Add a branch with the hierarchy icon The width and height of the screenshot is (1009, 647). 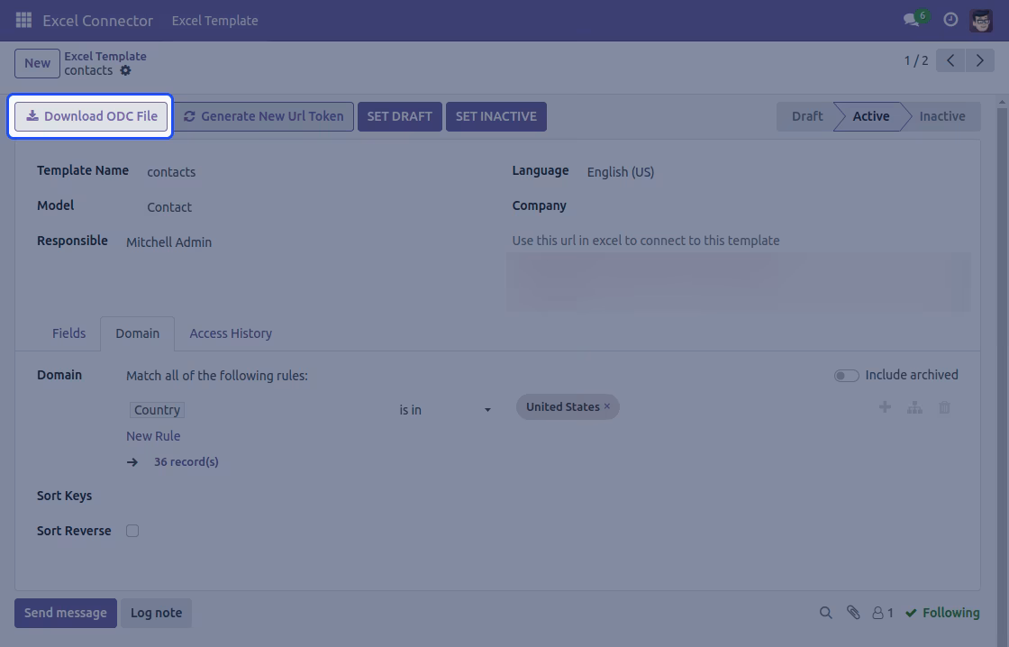pyautogui.click(x=914, y=407)
